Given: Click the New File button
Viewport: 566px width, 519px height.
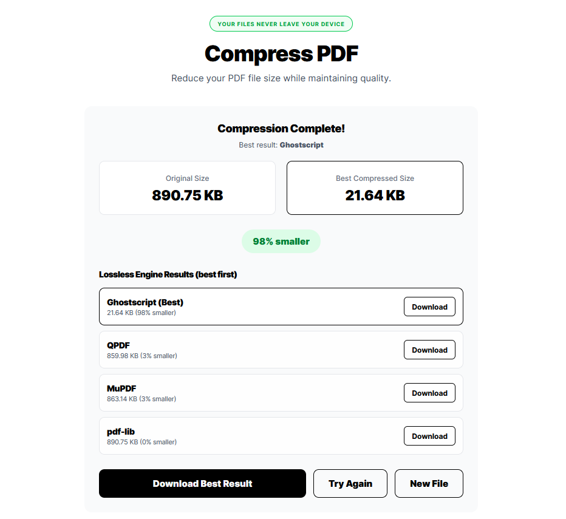Looking at the screenshot, I should [429, 483].
